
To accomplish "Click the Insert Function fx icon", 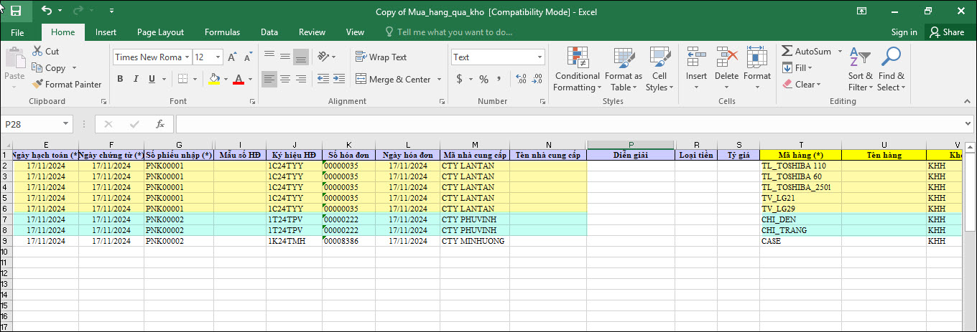I will [x=160, y=124].
